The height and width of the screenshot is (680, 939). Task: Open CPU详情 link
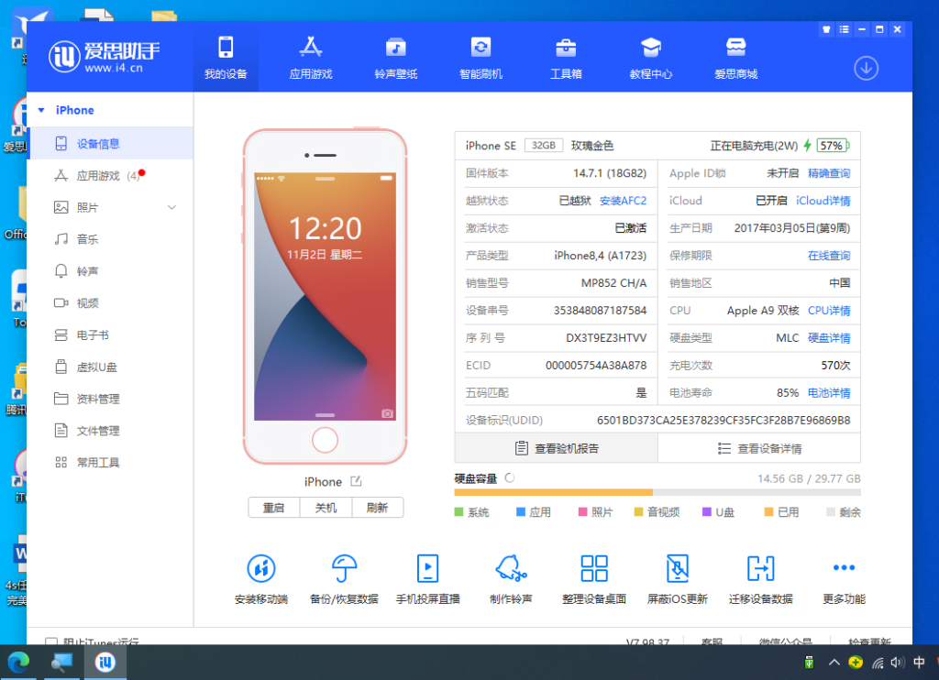[829, 310]
